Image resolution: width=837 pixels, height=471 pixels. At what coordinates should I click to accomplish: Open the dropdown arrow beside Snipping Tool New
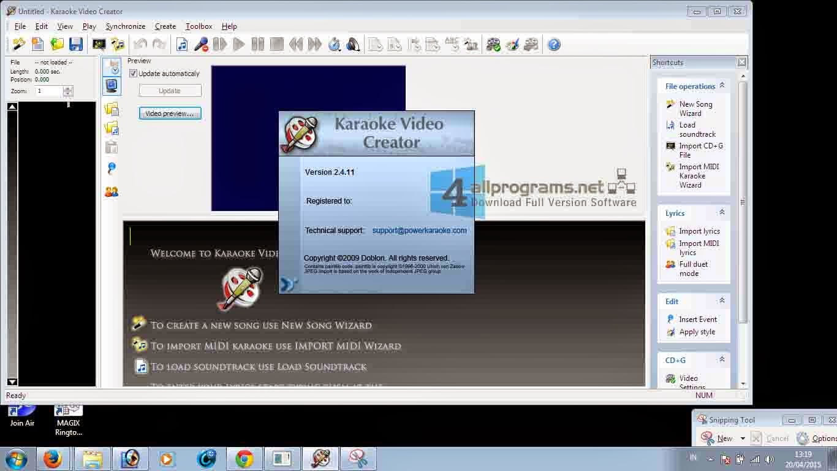pyautogui.click(x=742, y=438)
